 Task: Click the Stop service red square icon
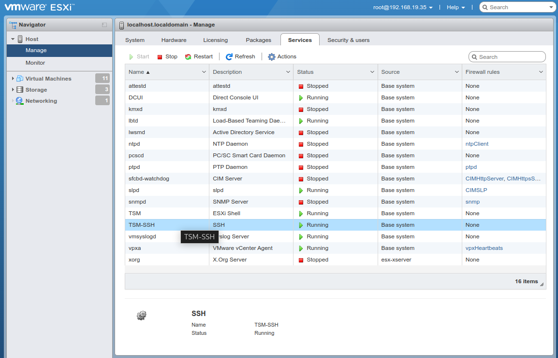pyautogui.click(x=160, y=57)
